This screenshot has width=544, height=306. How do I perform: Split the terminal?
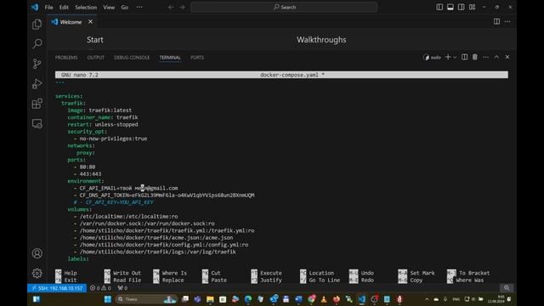[x=465, y=57]
